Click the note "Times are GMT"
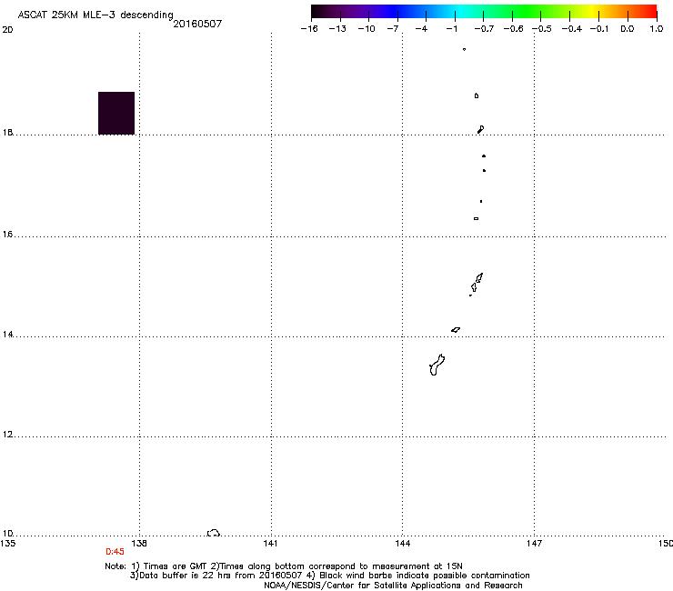 tap(176, 566)
